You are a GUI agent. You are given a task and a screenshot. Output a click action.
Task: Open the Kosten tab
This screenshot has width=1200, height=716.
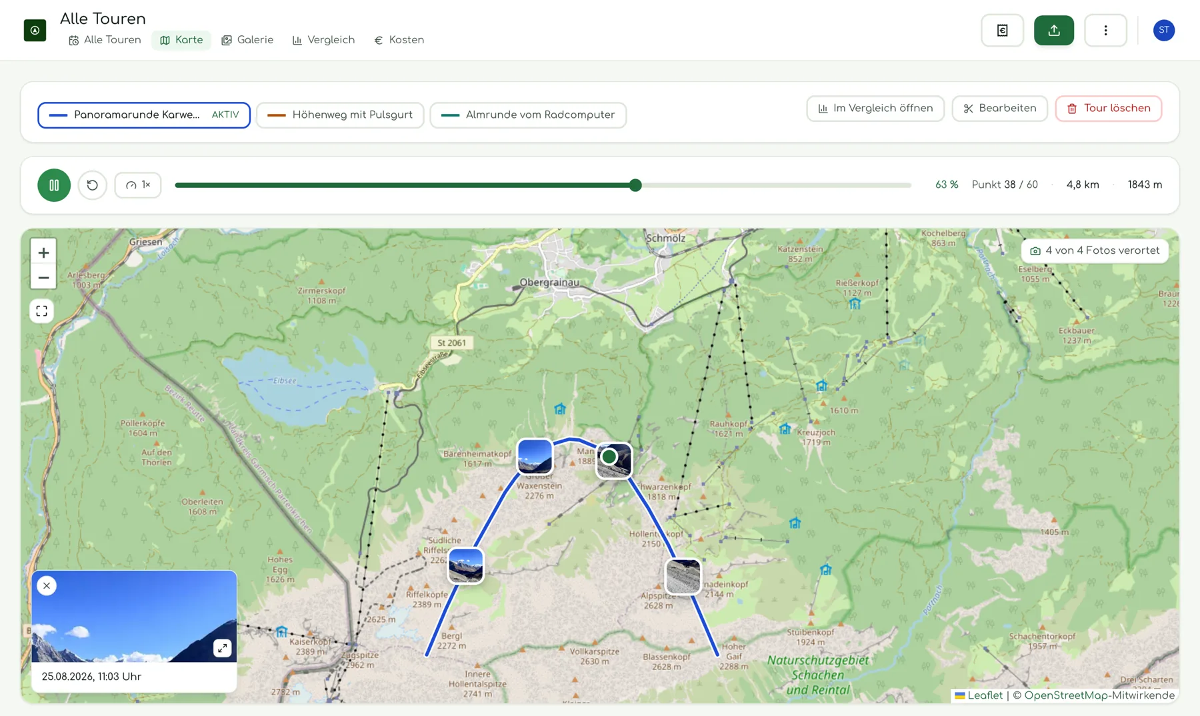coord(399,40)
